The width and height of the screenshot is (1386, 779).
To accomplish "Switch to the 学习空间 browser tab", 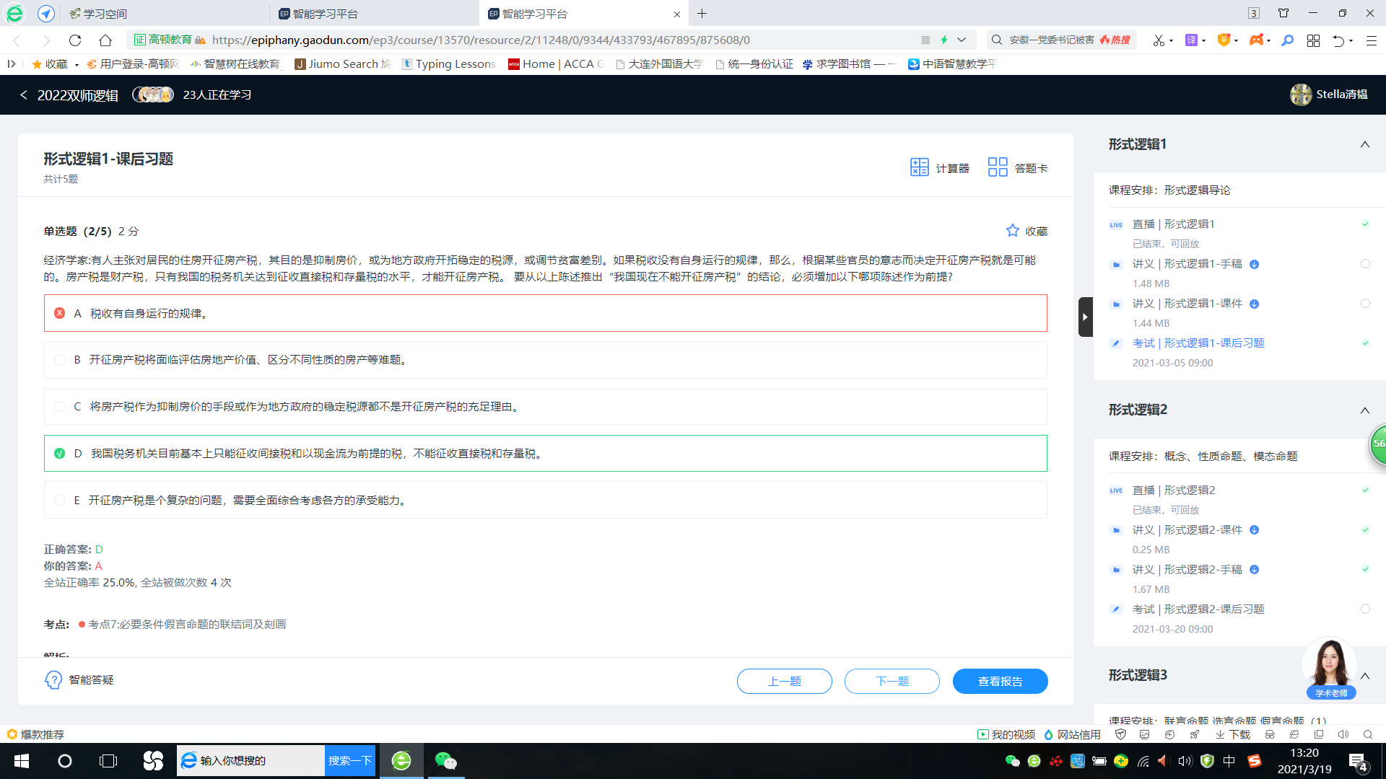I will click(105, 14).
